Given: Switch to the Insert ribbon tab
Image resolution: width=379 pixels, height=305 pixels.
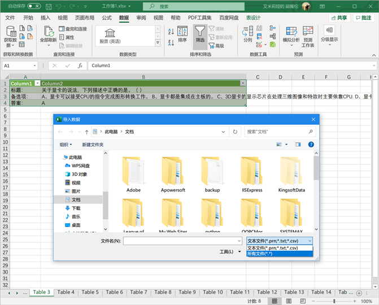Looking at the screenshot, I should [45, 18].
